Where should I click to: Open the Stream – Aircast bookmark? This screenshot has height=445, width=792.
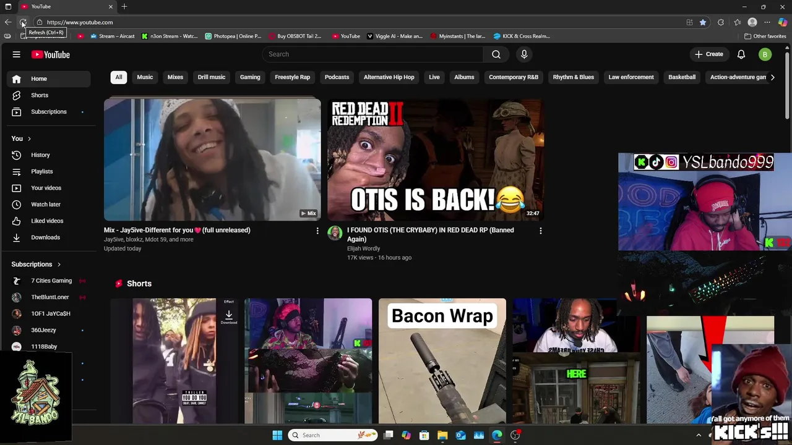click(113, 36)
